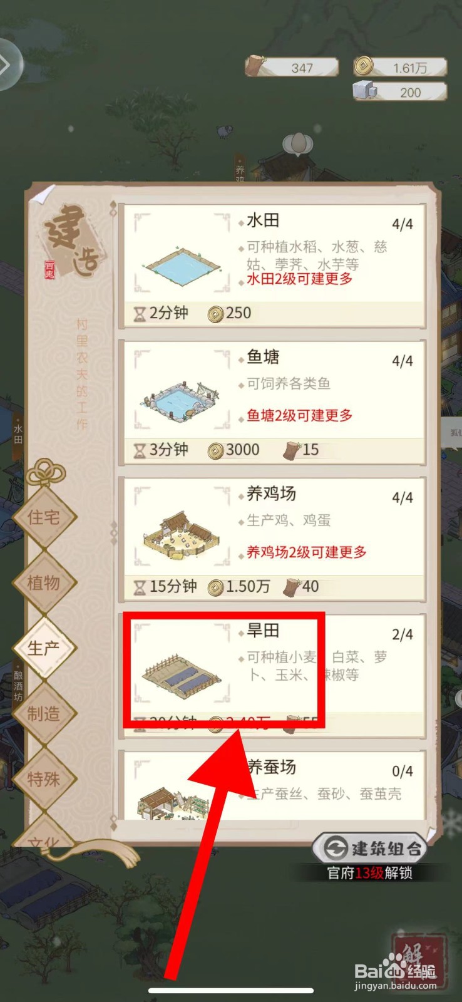Expand the side arrow panel at top-left
Image resolution: width=462 pixels, height=1002 pixels.
pos(9,65)
